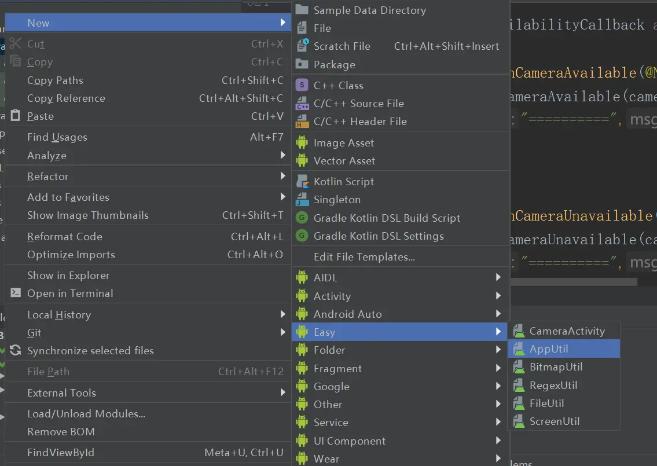Image resolution: width=657 pixels, height=466 pixels.
Task: Select Optimize Imports
Action: (x=148, y=254)
